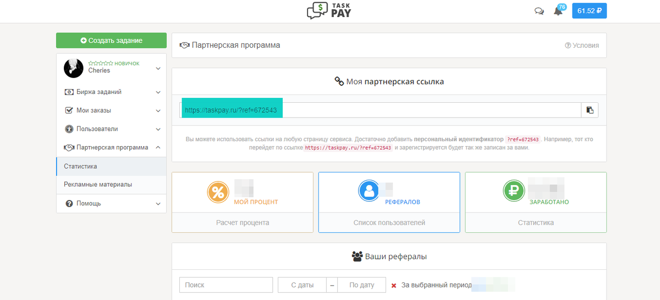Expand the Мои заказы menu
This screenshot has height=300, width=660.
click(111, 110)
